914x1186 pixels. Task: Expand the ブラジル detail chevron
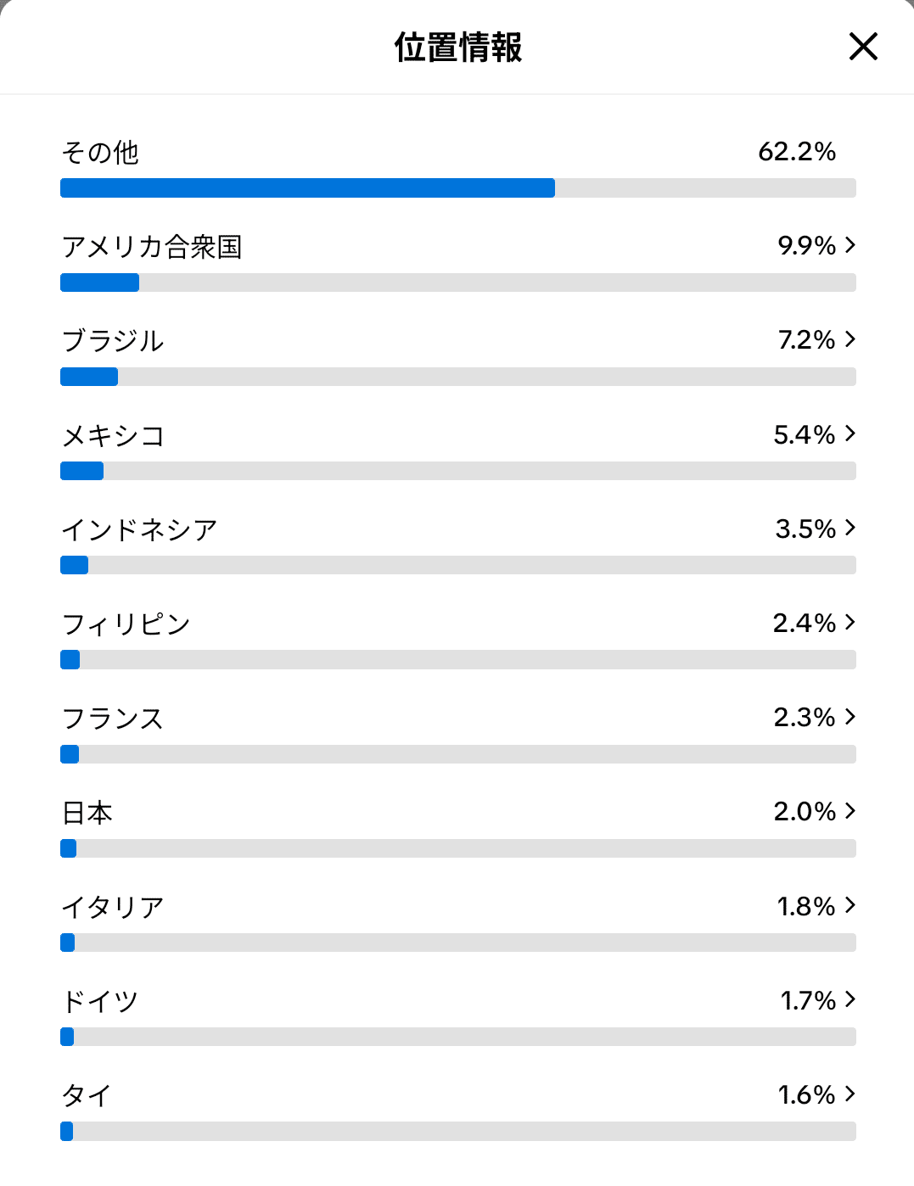[850, 340]
